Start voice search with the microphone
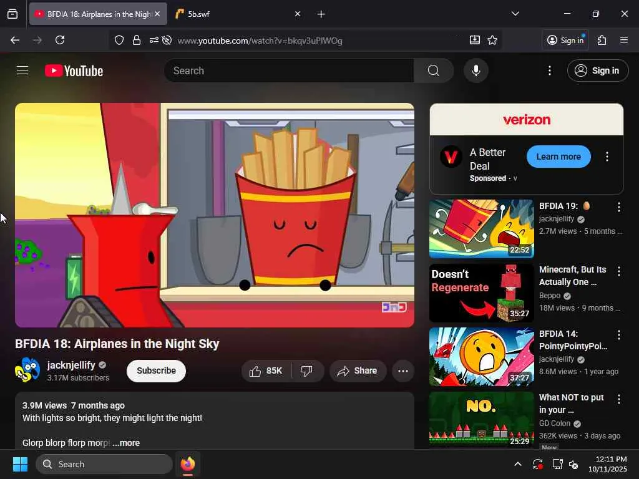Image resolution: width=639 pixels, height=479 pixels. tap(476, 70)
